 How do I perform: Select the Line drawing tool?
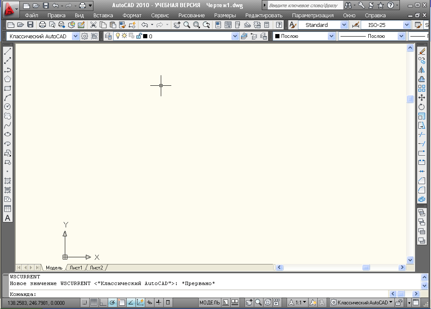pyautogui.click(x=8, y=51)
